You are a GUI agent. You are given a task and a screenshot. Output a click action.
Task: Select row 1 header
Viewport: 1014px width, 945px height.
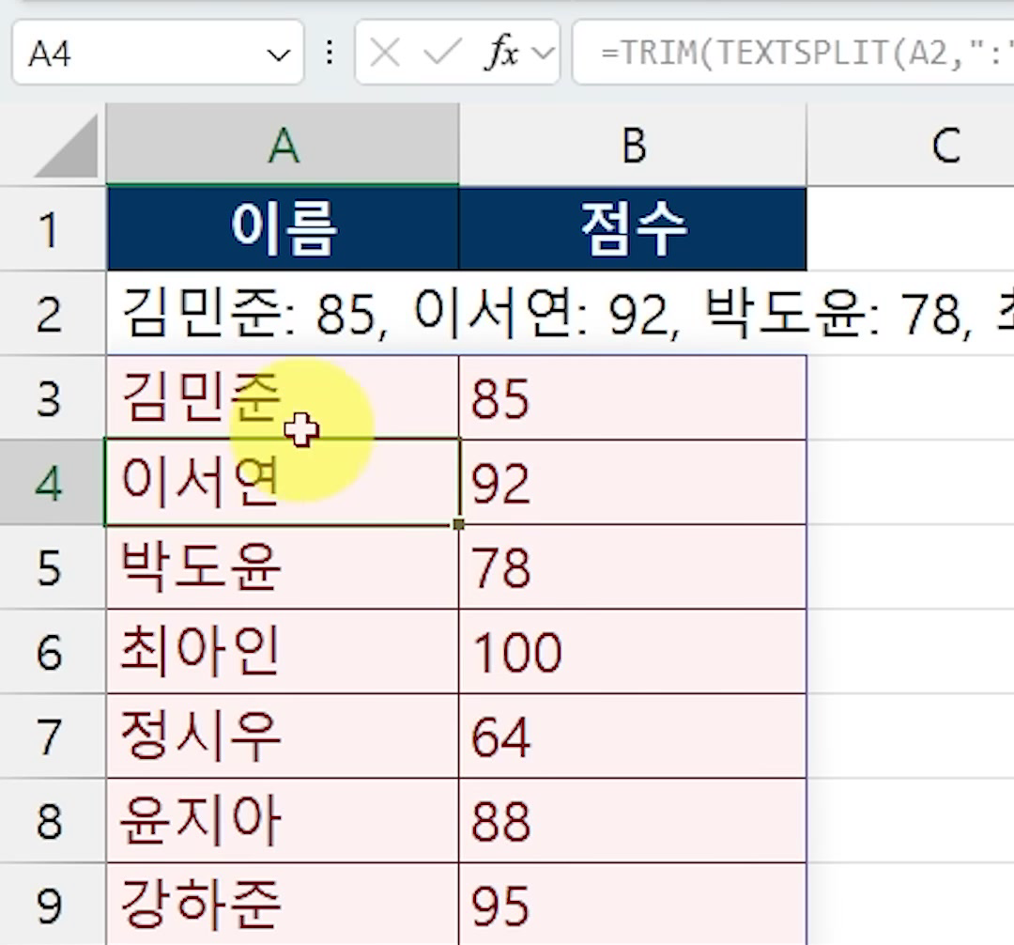click(52, 229)
